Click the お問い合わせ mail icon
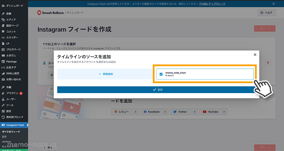 [x=3, y=79]
